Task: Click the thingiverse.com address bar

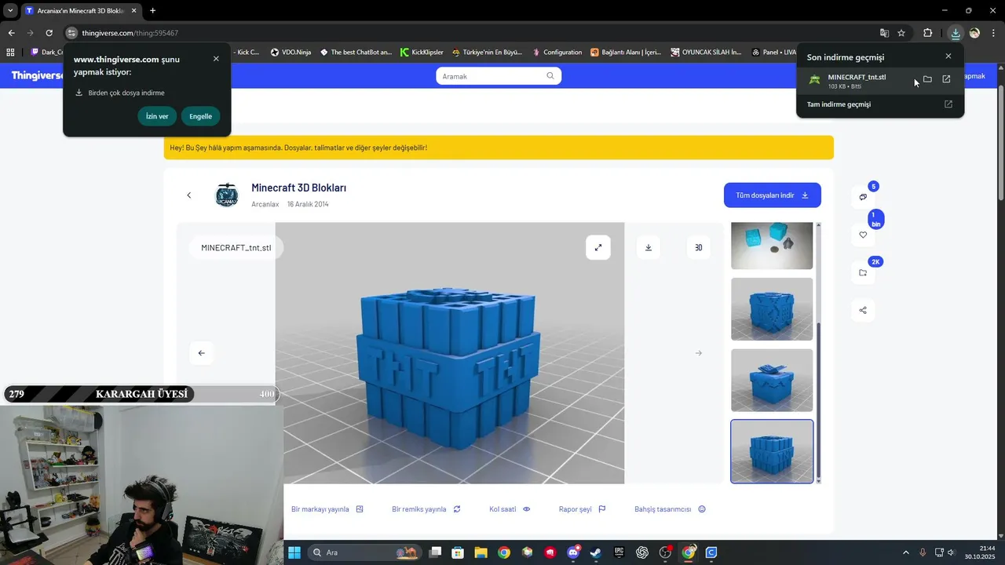Action: pyautogui.click(x=471, y=33)
